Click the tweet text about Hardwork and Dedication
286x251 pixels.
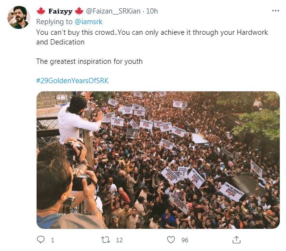152,37
